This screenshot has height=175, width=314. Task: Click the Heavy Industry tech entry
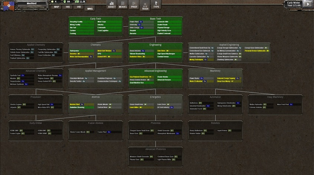tap(141, 51)
